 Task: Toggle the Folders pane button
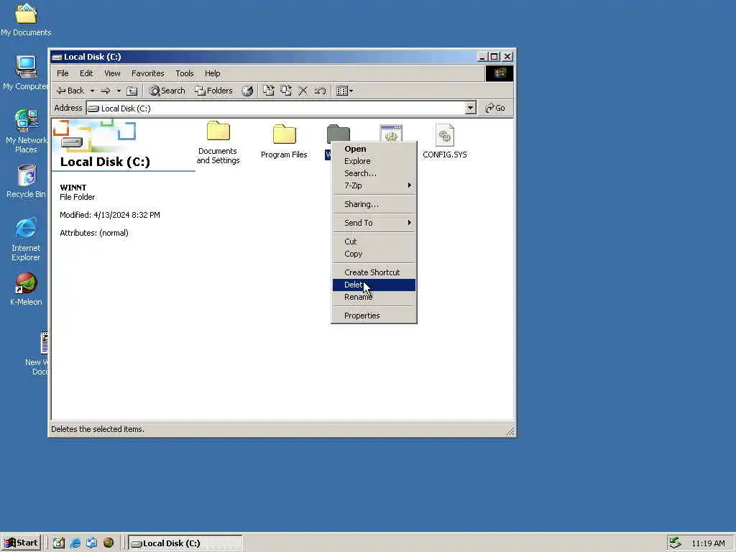pyautogui.click(x=213, y=91)
